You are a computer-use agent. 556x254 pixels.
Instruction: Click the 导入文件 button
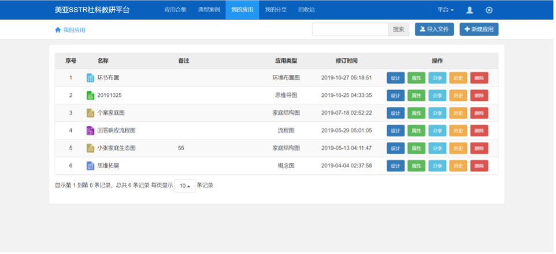point(435,29)
